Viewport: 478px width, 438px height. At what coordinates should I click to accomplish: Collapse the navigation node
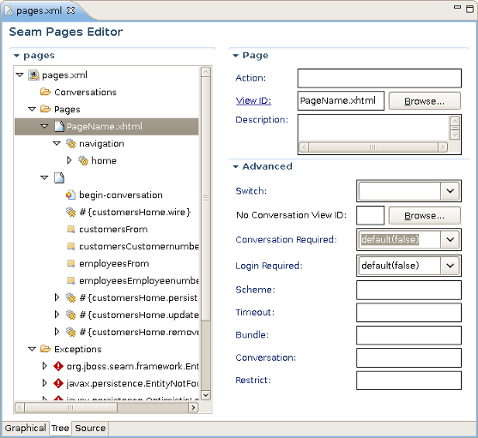point(57,143)
